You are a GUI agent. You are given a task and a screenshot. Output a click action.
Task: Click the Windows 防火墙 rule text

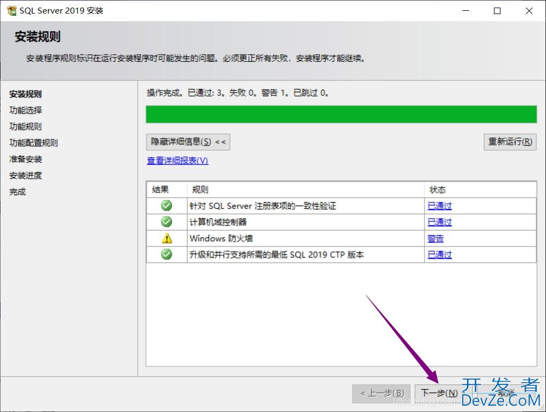tap(221, 239)
